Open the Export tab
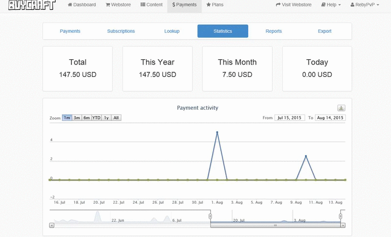This screenshot has width=391, height=237. point(325,31)
